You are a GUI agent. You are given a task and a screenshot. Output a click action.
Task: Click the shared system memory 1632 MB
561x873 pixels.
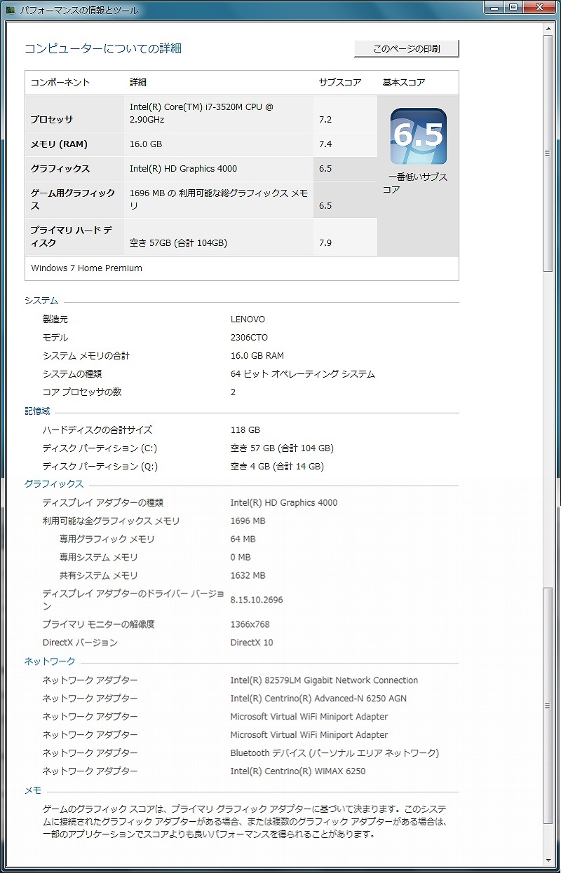[248, 576]
